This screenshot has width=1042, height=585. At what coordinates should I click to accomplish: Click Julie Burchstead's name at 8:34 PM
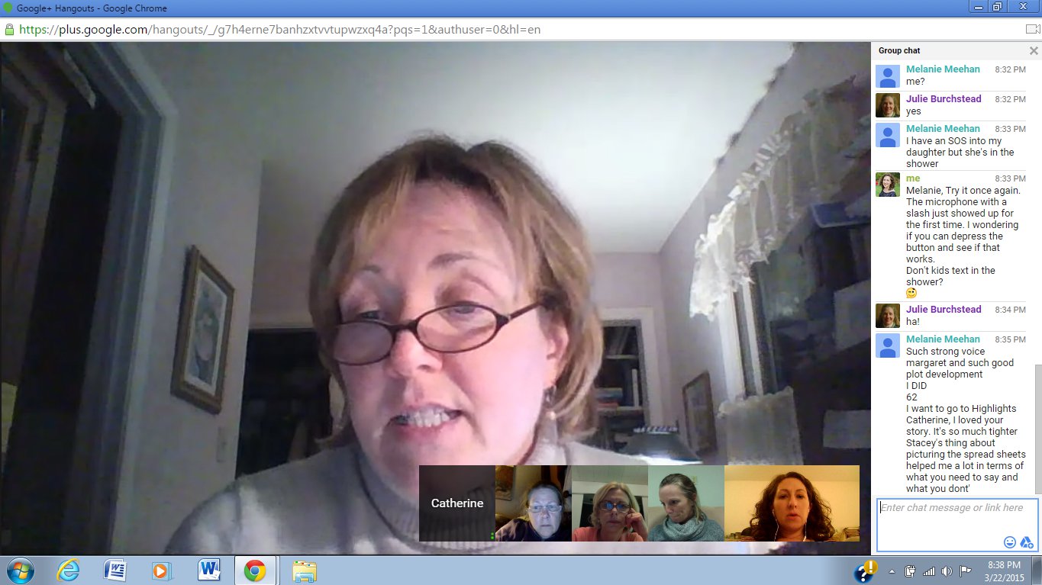pos(944,310)
